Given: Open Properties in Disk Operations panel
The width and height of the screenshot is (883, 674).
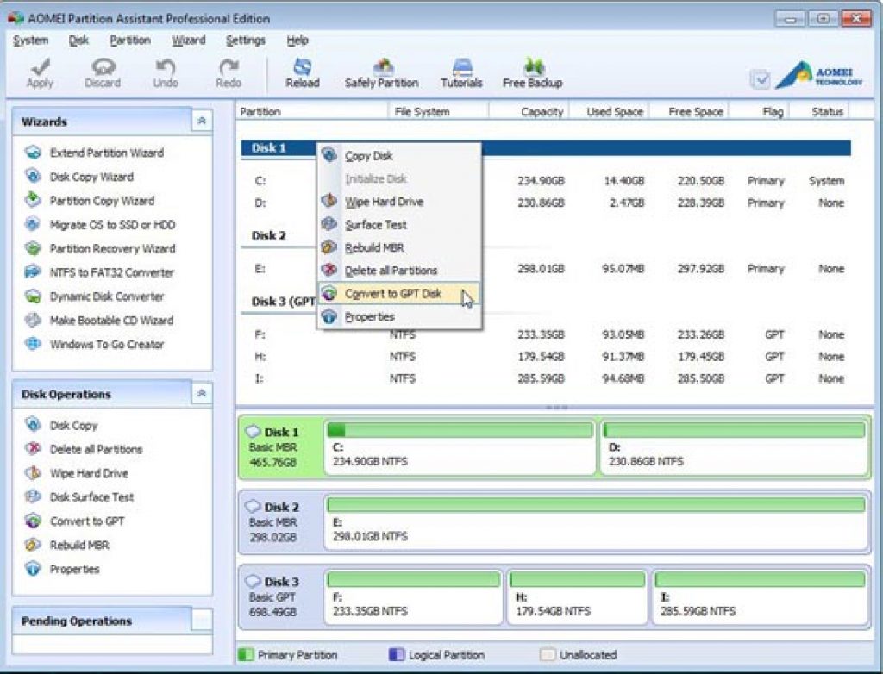Looking at the screenshot, I should coord(62,569).
